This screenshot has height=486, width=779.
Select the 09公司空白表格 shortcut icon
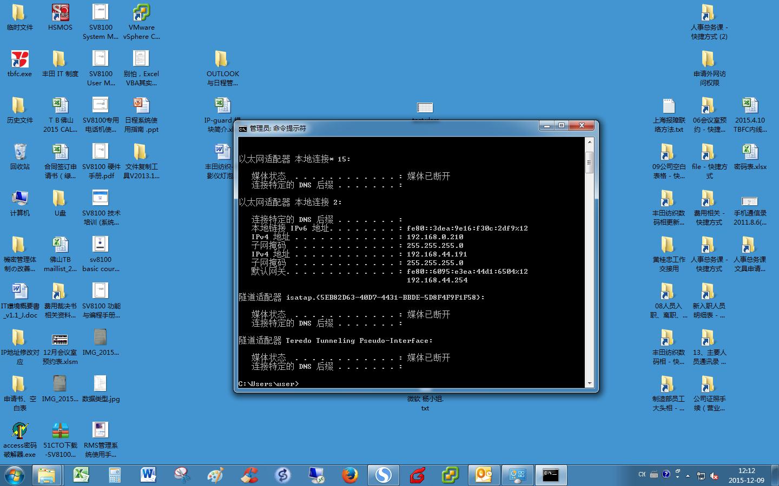[669, 161]
